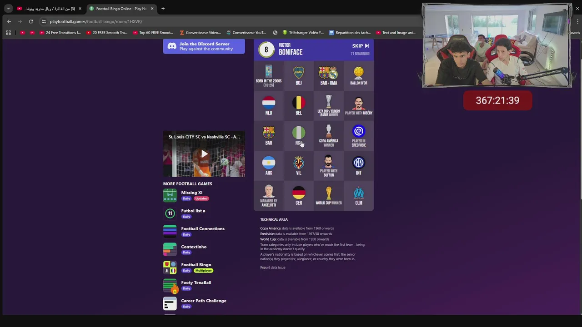Pick the Played in Eredivisie cell
Screen dimensions: 582x327
pyautogui.click(x=359, y=136)
